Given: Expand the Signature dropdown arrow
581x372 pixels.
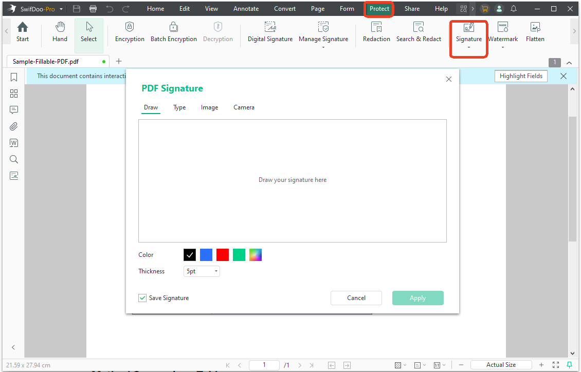Looking at the screenshot, I should [x=469, y=47].
